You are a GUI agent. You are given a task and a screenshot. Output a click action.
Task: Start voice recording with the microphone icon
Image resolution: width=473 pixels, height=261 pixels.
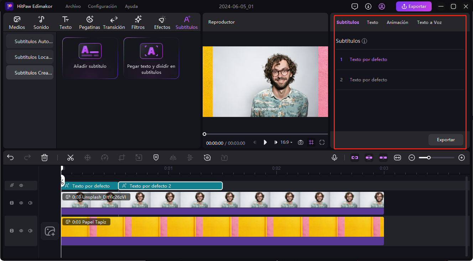pyautogui.click(x=334, y=157)
